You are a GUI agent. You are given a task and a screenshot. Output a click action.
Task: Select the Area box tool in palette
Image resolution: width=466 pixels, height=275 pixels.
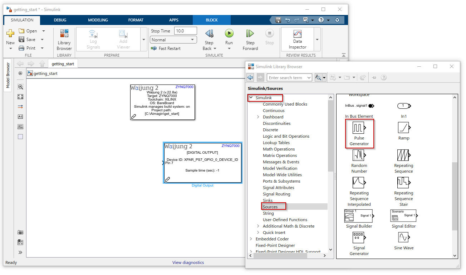pyautogui.click(x=20, y=137)
